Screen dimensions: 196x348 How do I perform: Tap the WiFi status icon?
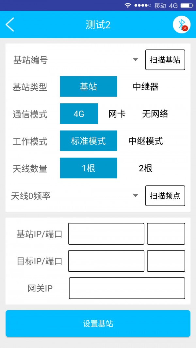coord(128,5)
